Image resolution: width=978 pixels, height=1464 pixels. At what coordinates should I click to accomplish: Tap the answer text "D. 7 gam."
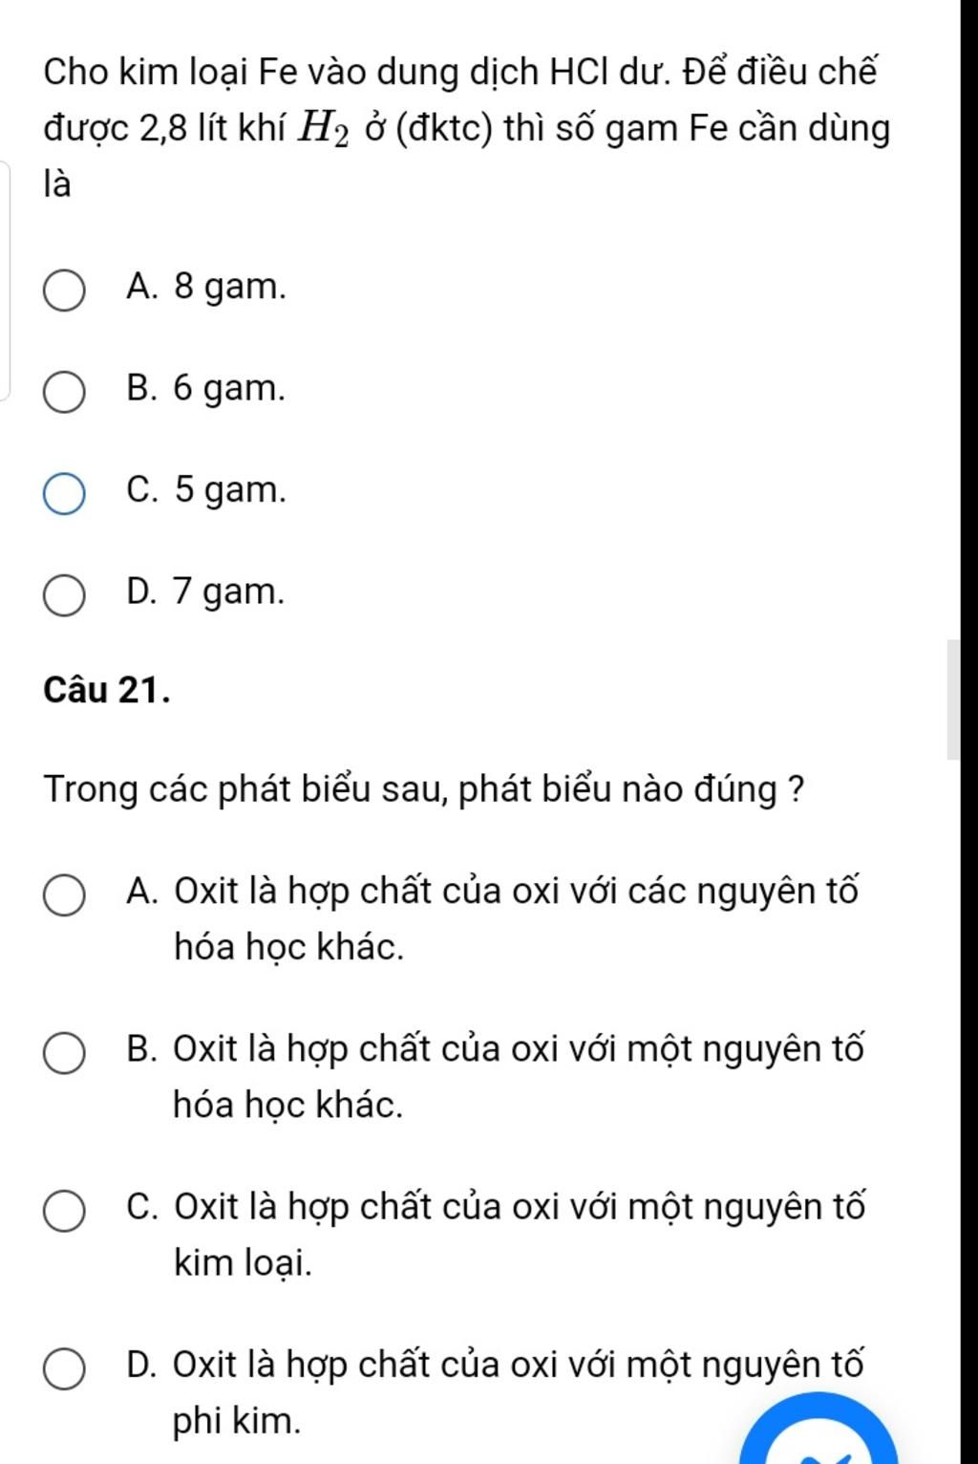click(205, 592)
